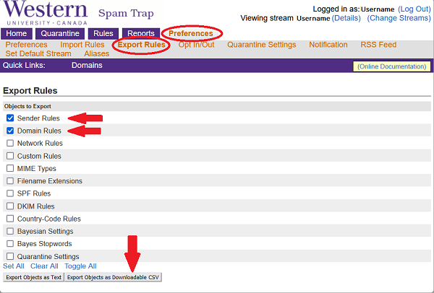Click Export Objects as Downloadable CSV

(112, 277)
